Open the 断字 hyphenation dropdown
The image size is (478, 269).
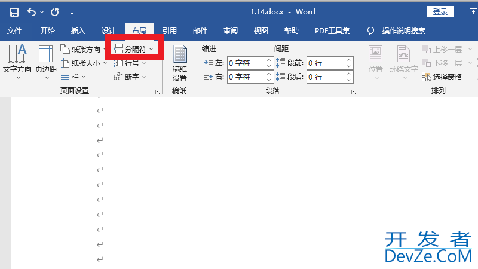(x=130, y=77)
